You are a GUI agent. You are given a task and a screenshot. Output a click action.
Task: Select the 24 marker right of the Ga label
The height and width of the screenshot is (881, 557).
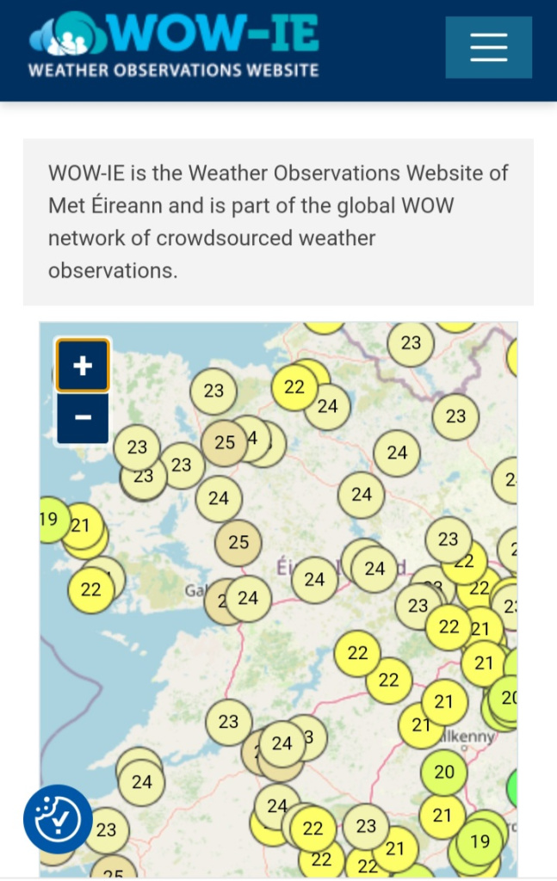click(x=248, y=599)
